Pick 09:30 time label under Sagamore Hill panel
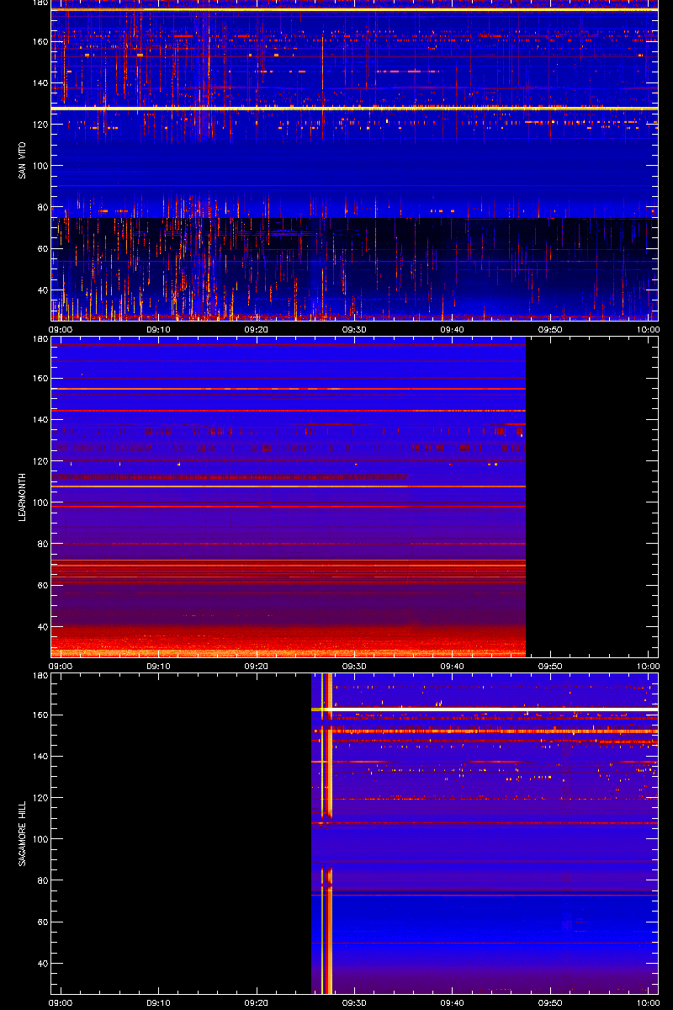This screenshot has width=673, height=1010. point(354,1002)
